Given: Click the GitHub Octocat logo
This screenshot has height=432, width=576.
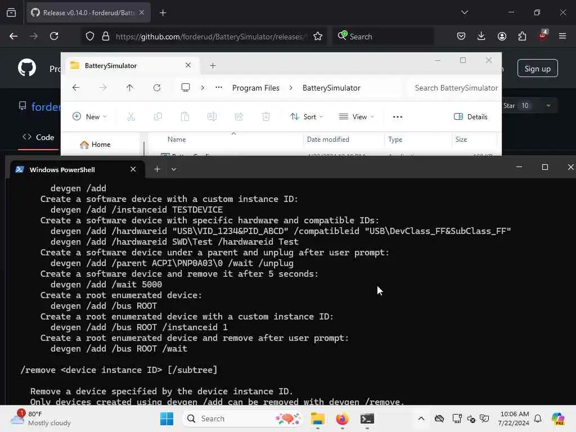Looking at the screenshot, I should click(27, 67).
